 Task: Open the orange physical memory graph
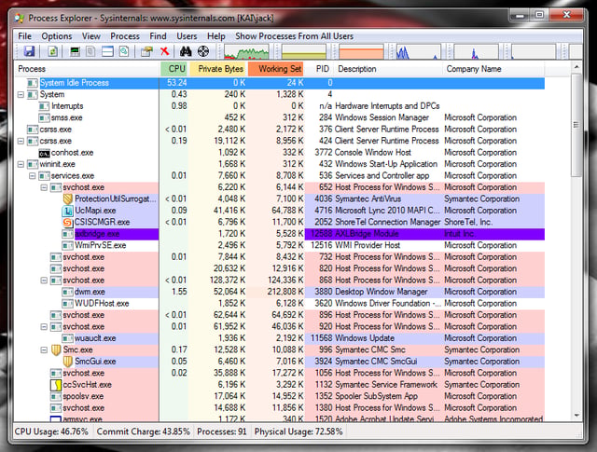pyautogui.click(x=361, y=52)
